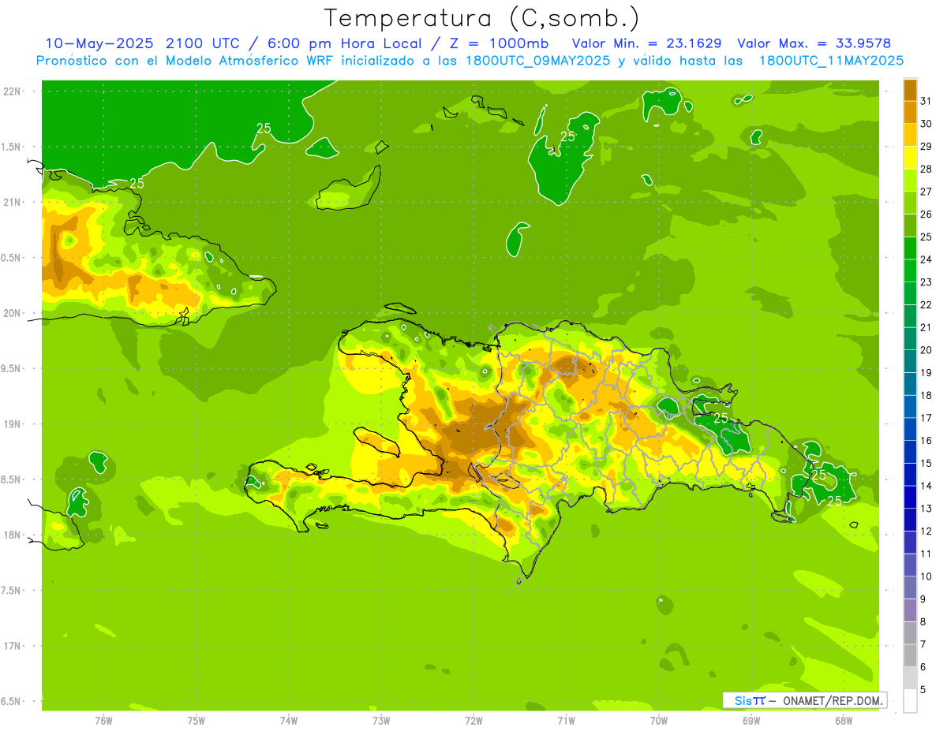This screenshot has width=947, height=731.
Task: Click the colorbar label 8
Action: tap(923, 621)
